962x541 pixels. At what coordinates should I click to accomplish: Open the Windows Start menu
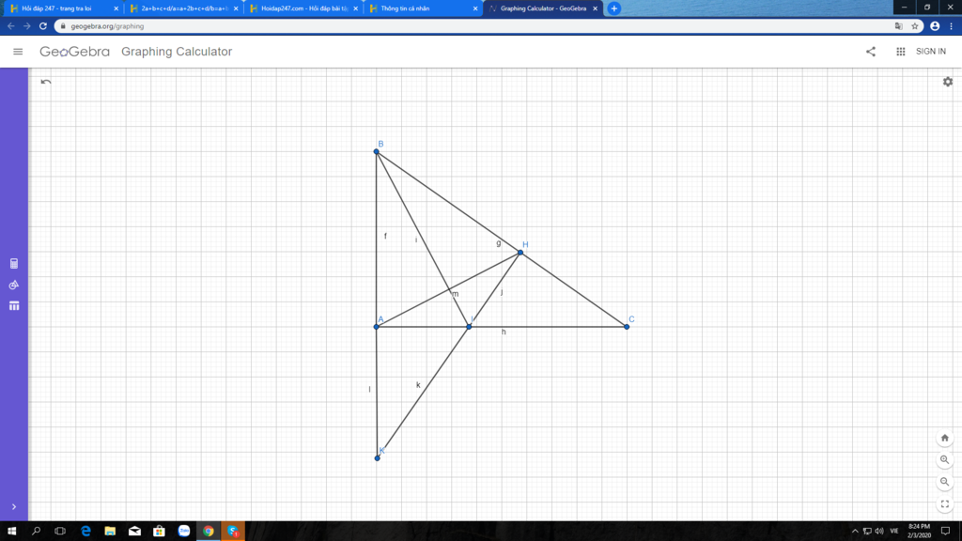(x=11, y=532)
